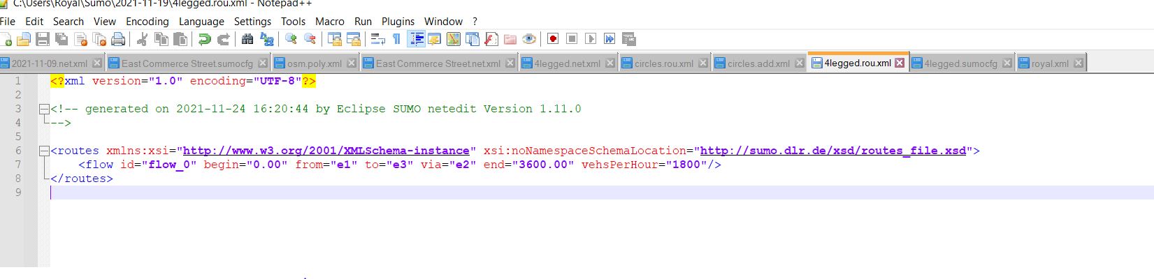Click the w3.org XMLSchema-instance link
This screenshot has height=279, width=1154.
[x=326, y=151]
